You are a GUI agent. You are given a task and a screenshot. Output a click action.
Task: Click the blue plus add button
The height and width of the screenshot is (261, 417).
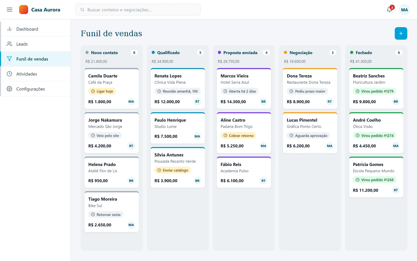tap(401, 33)
